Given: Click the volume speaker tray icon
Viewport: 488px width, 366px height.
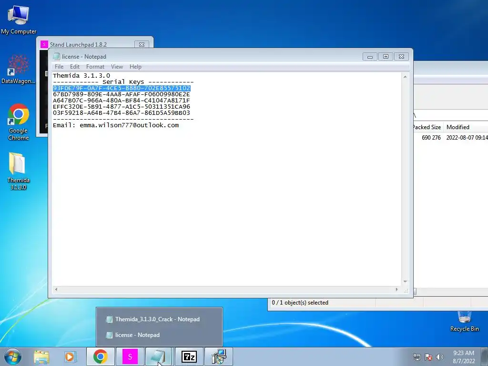Looking at the screenshot, I should coord(440,357).
